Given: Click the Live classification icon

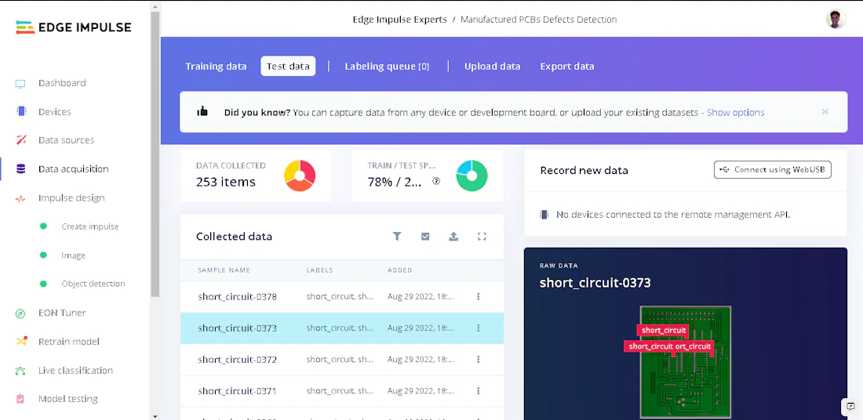Looking at the screenshot, I should coord(20,371).
